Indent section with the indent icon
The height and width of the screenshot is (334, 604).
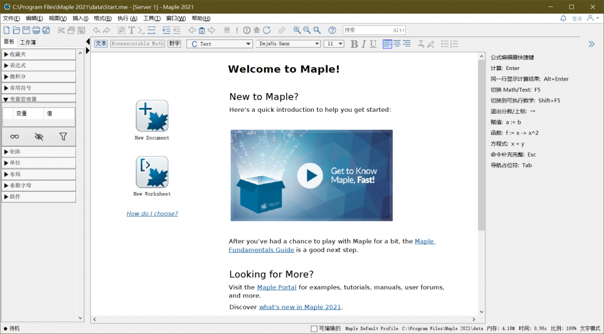[166, 30]
